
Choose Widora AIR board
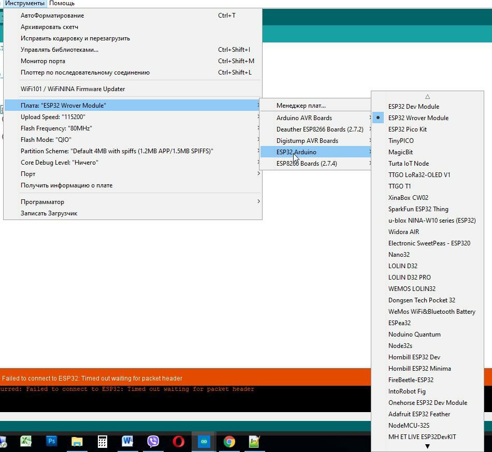(x=427, y=232)
